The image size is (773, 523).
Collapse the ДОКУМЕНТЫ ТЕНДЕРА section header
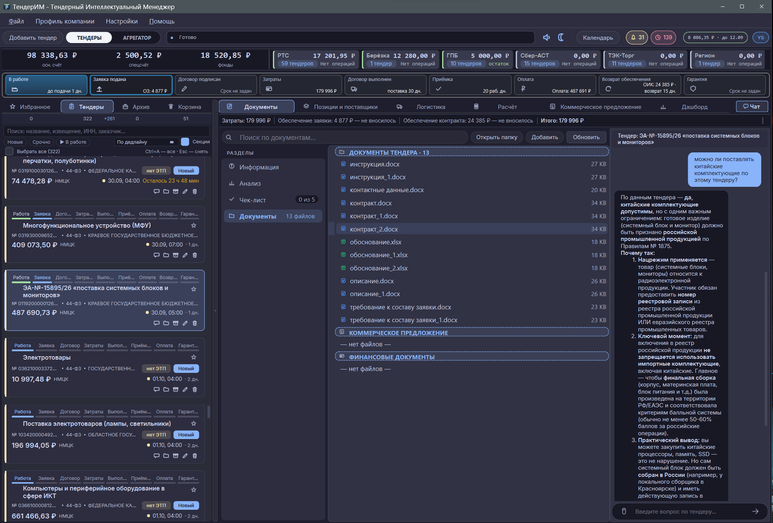tap(472, 152)
